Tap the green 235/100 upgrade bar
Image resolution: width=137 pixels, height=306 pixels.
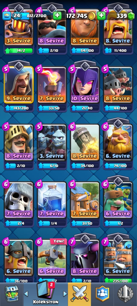[118, 280]
